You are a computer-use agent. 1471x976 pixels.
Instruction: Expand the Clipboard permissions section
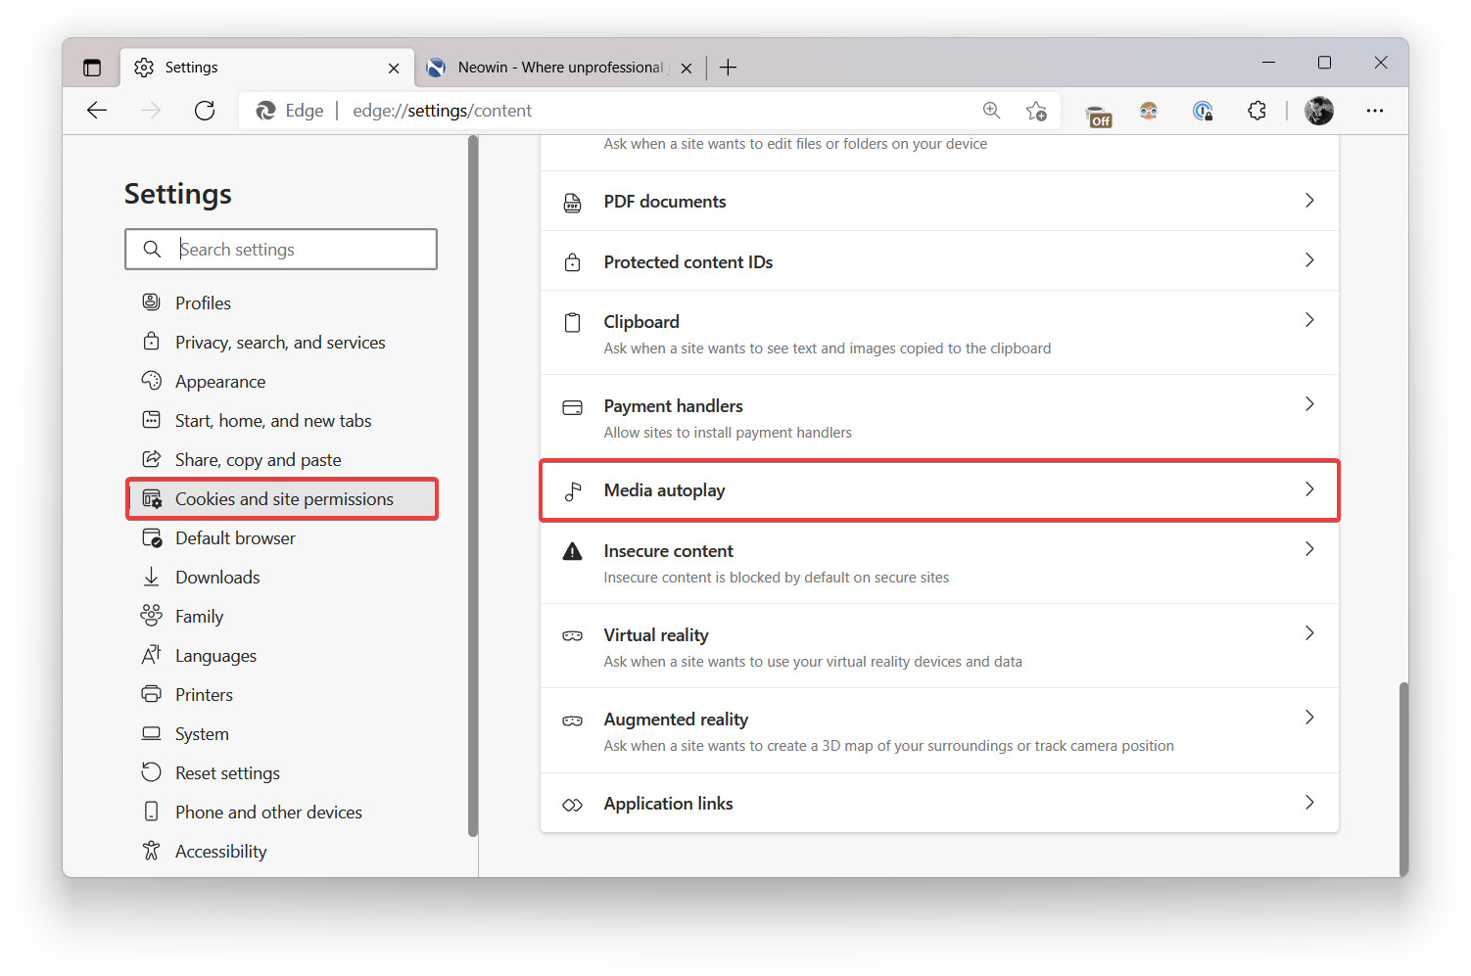click(938, 332)
